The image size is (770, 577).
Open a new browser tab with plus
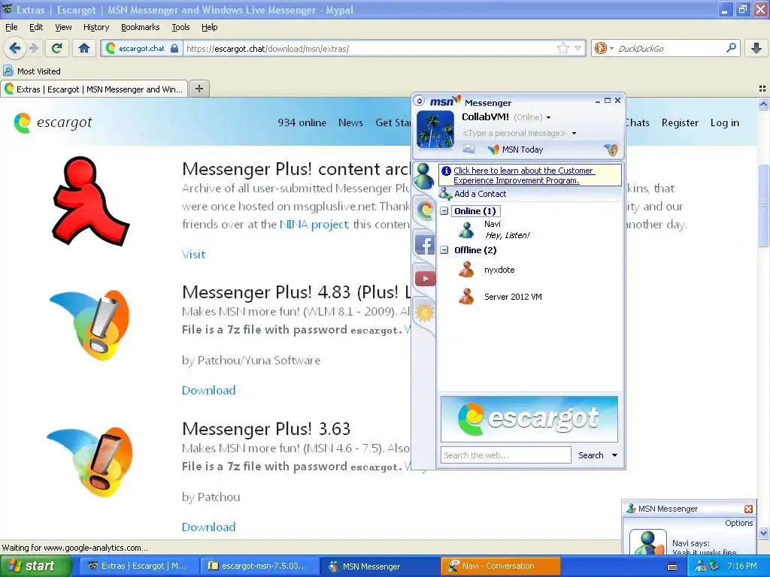199,89
